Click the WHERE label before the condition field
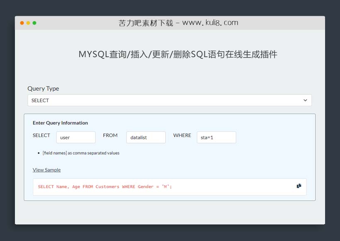This screenshot has height=241, width=340. point(182,135)
